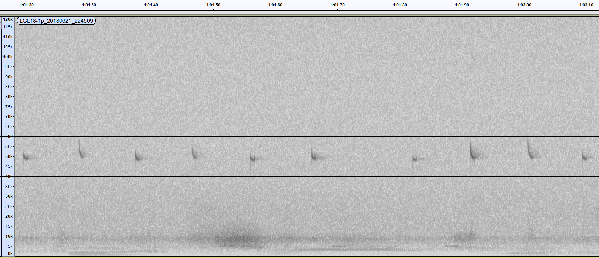The width and height of the screenshot is (599, 258).
Task: Click the 1:01.80 mark on the timeline ruler
Action: click(400, 5)
